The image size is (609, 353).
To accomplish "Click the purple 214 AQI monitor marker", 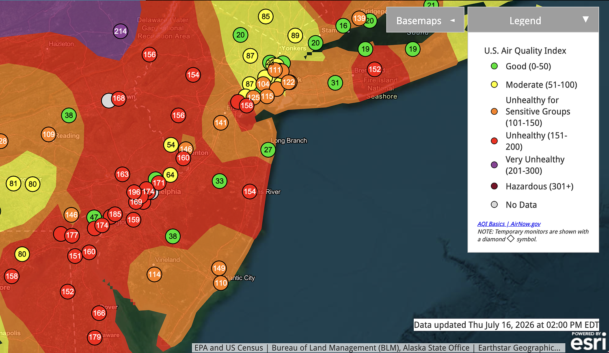I will (x=120, y=31).
